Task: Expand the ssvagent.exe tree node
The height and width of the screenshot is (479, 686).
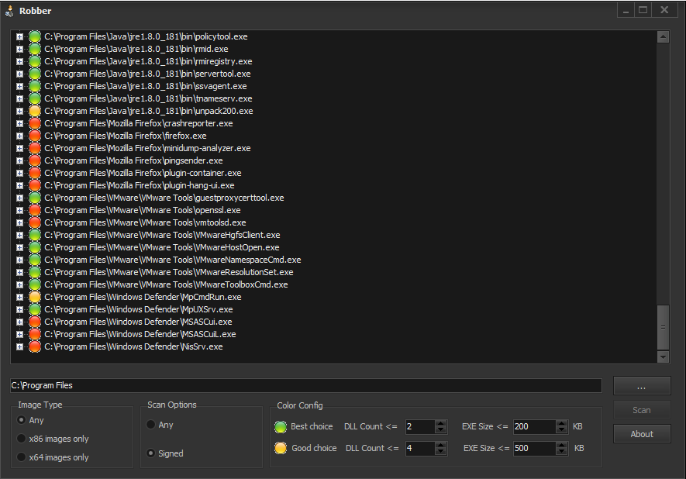Action: tap(19, 86)
